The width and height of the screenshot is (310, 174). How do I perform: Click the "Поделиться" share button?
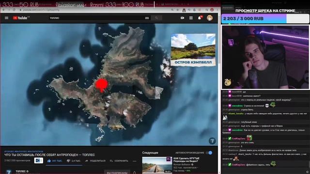[x=95, y=161]
